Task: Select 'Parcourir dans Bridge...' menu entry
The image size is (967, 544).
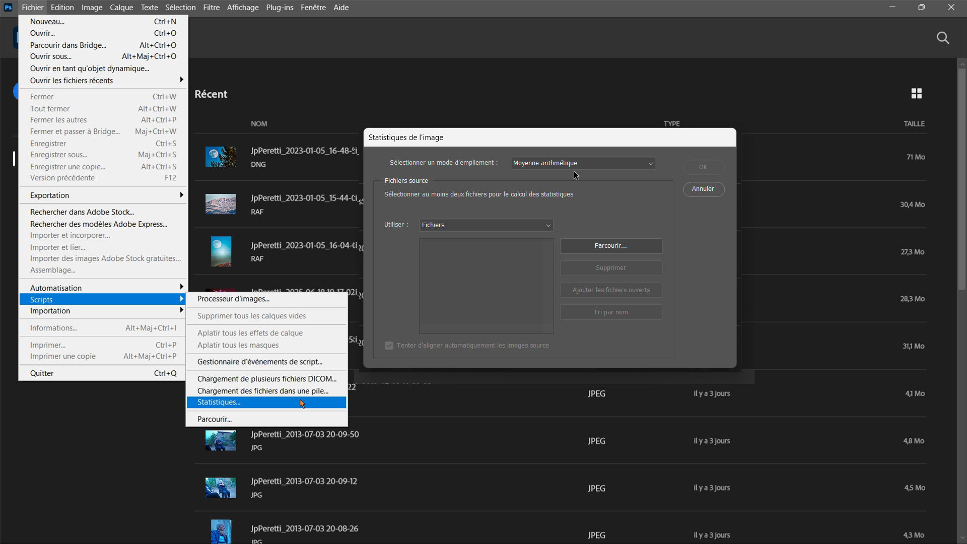Action: [103, 45]
